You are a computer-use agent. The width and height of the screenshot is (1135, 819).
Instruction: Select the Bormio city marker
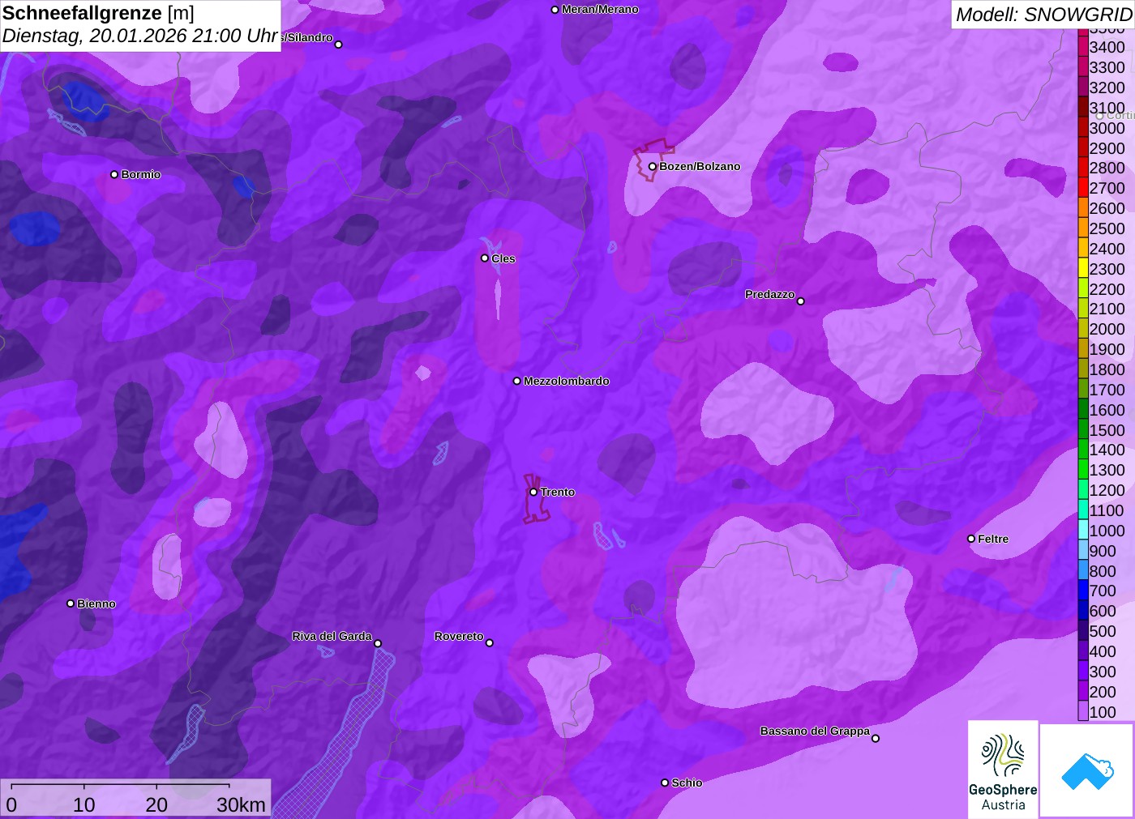[x=114, y=174]
